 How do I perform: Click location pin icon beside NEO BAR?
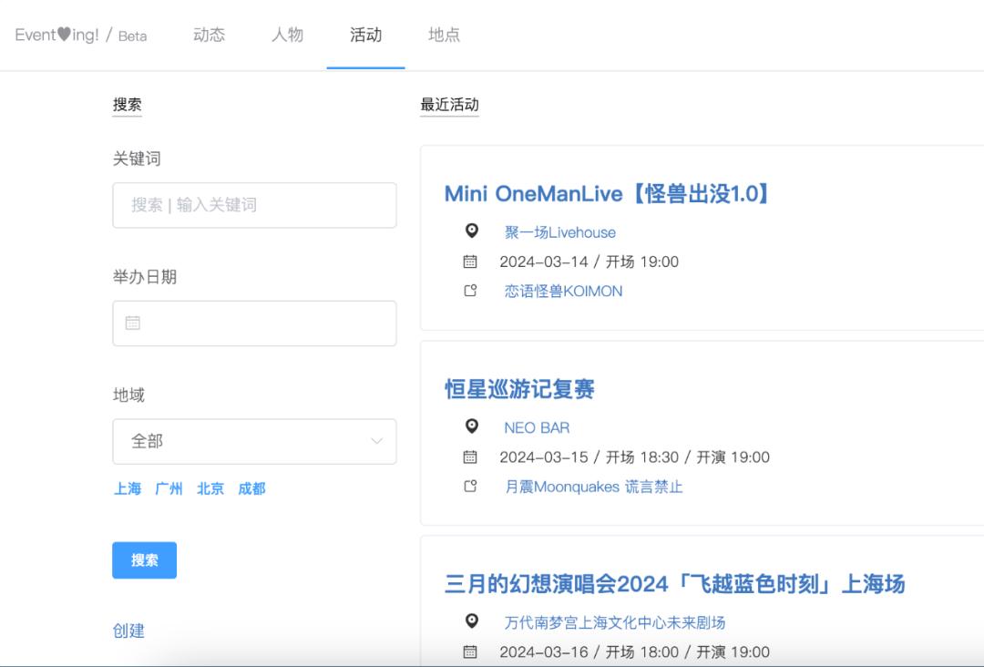coord(471,426)
